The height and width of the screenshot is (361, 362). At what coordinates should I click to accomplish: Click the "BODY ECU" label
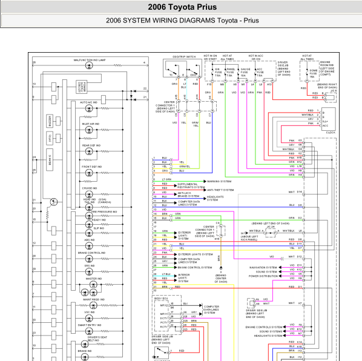(x=161, y=299)
